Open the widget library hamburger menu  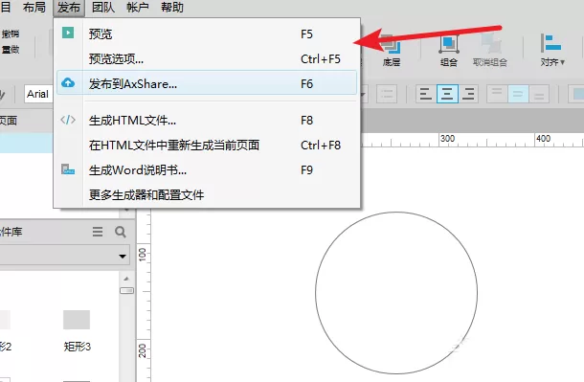click(98, 232)
